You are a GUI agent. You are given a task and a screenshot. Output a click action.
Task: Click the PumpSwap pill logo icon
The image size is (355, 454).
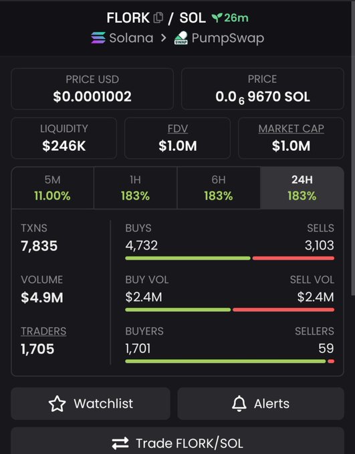[181, 38]
